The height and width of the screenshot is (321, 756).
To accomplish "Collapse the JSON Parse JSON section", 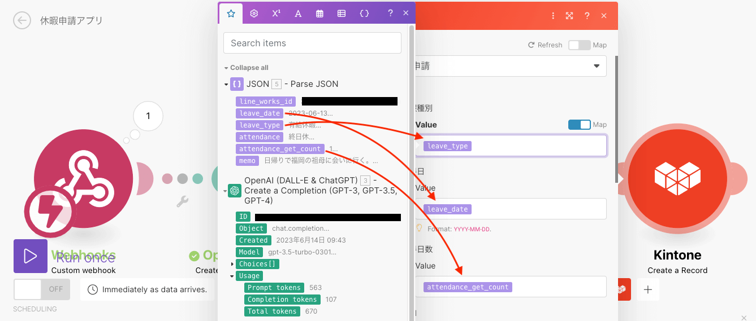I will point(226,85).
